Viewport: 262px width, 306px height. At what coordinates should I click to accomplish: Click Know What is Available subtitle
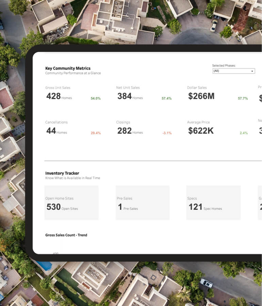pyautogui.click(x=72, y=178)
